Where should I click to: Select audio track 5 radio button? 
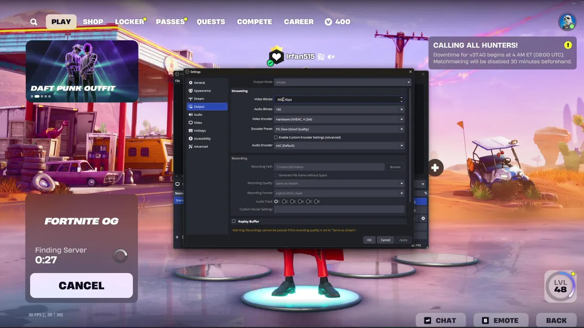[x=308, y=201]
